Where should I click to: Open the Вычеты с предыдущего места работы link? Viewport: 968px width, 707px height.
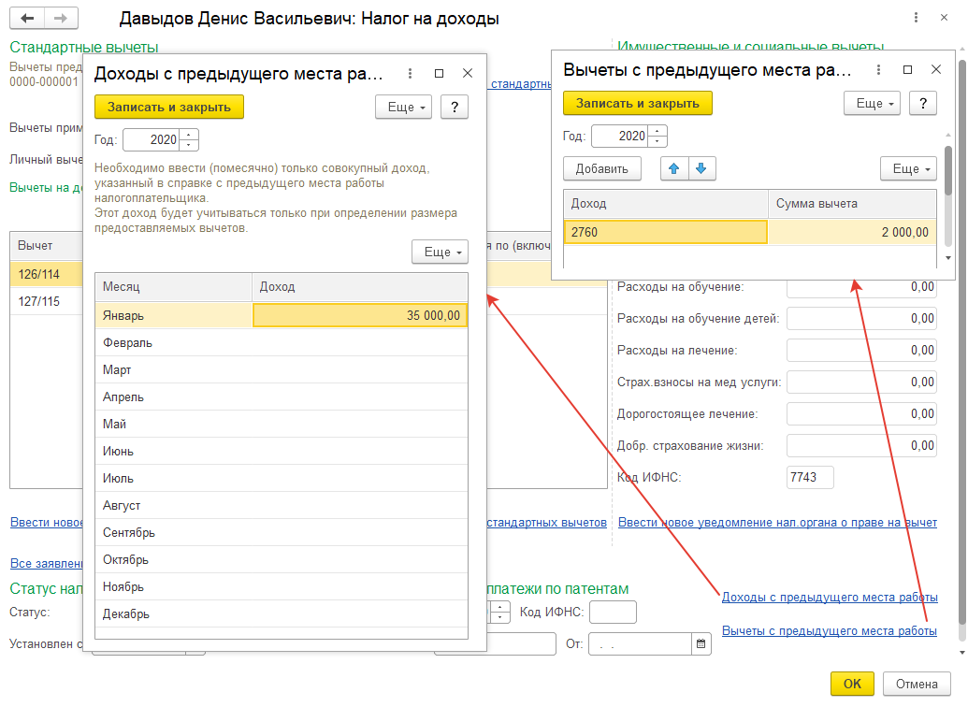pos(829,631)
